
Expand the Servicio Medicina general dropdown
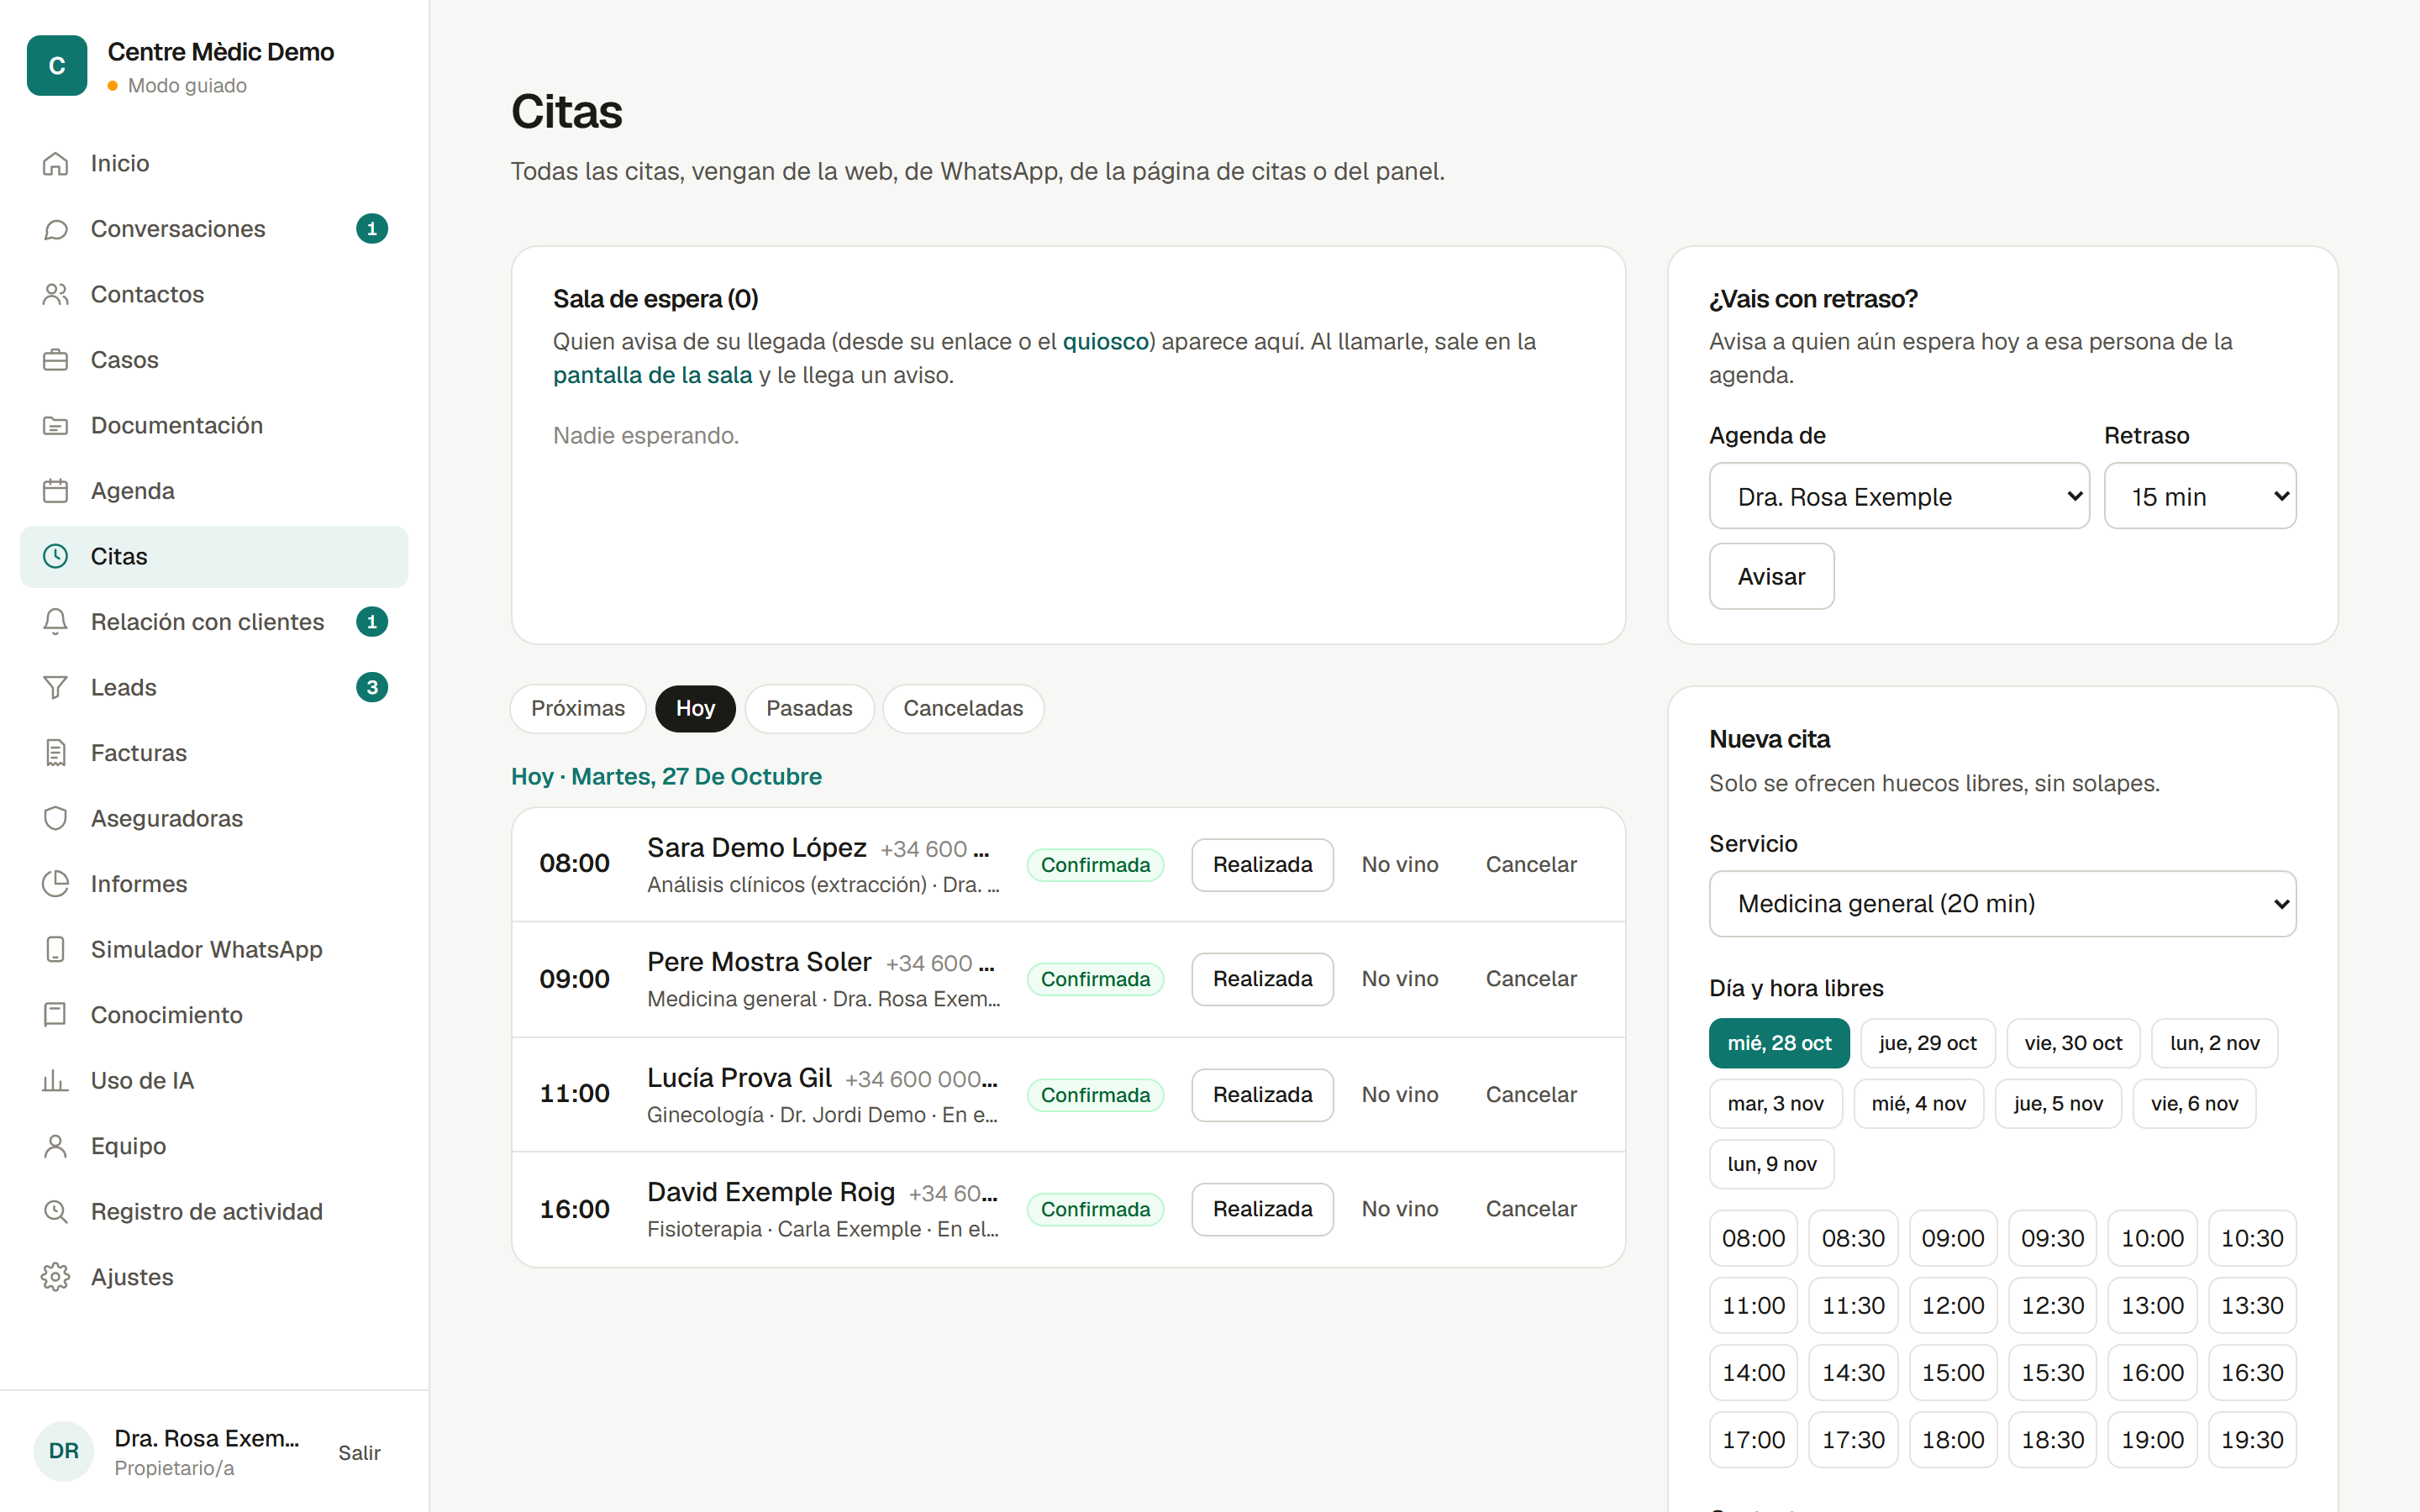tap(2003, 903)
